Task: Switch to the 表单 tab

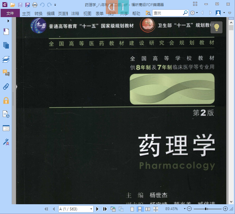Action: point(100,14)
